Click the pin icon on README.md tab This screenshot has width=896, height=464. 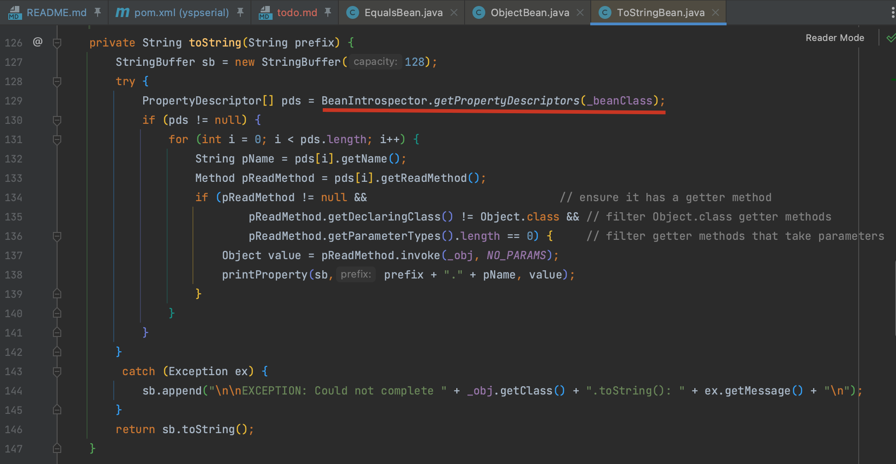(x=98, y=12)
